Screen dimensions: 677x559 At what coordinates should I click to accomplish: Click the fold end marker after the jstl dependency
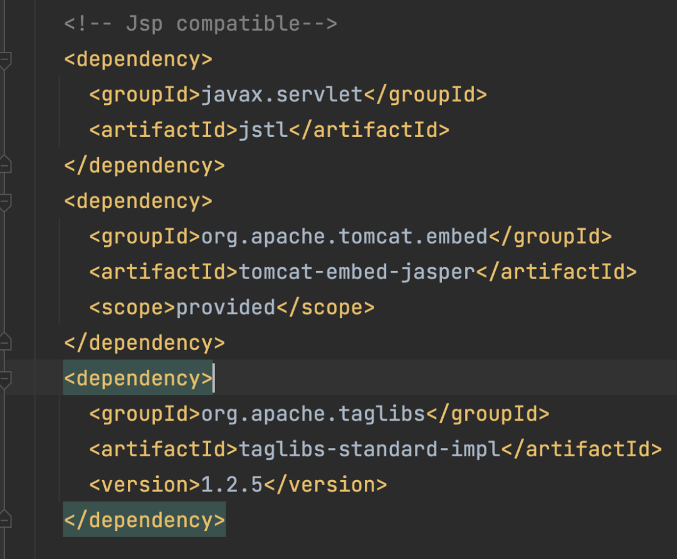pyautogui.click(x=5, y=165)
